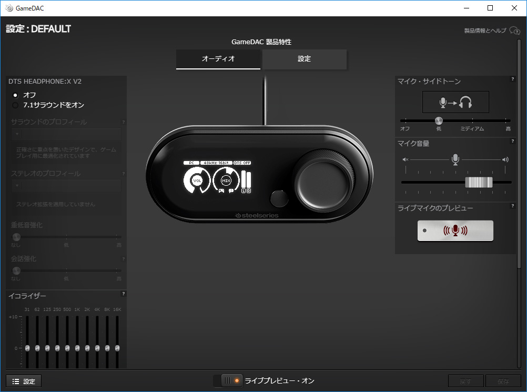Click the MIX gauge on GameDAC display

(226, 180)
